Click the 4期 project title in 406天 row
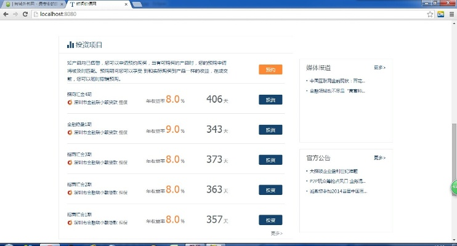Viewport: 457px width, 246px height. 79,94
